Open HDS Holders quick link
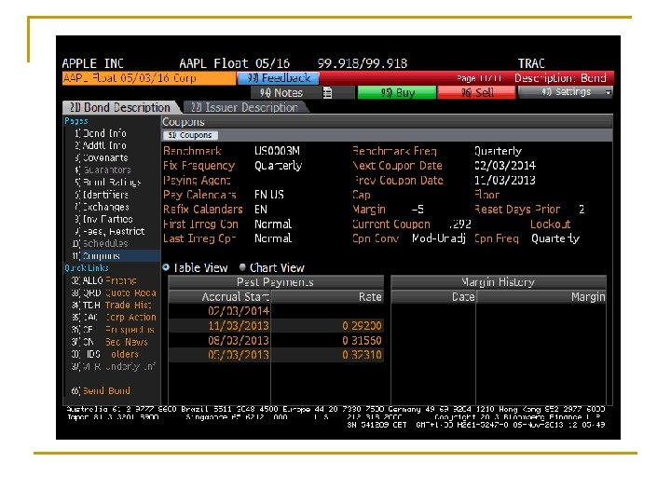 tap(105, 354)
